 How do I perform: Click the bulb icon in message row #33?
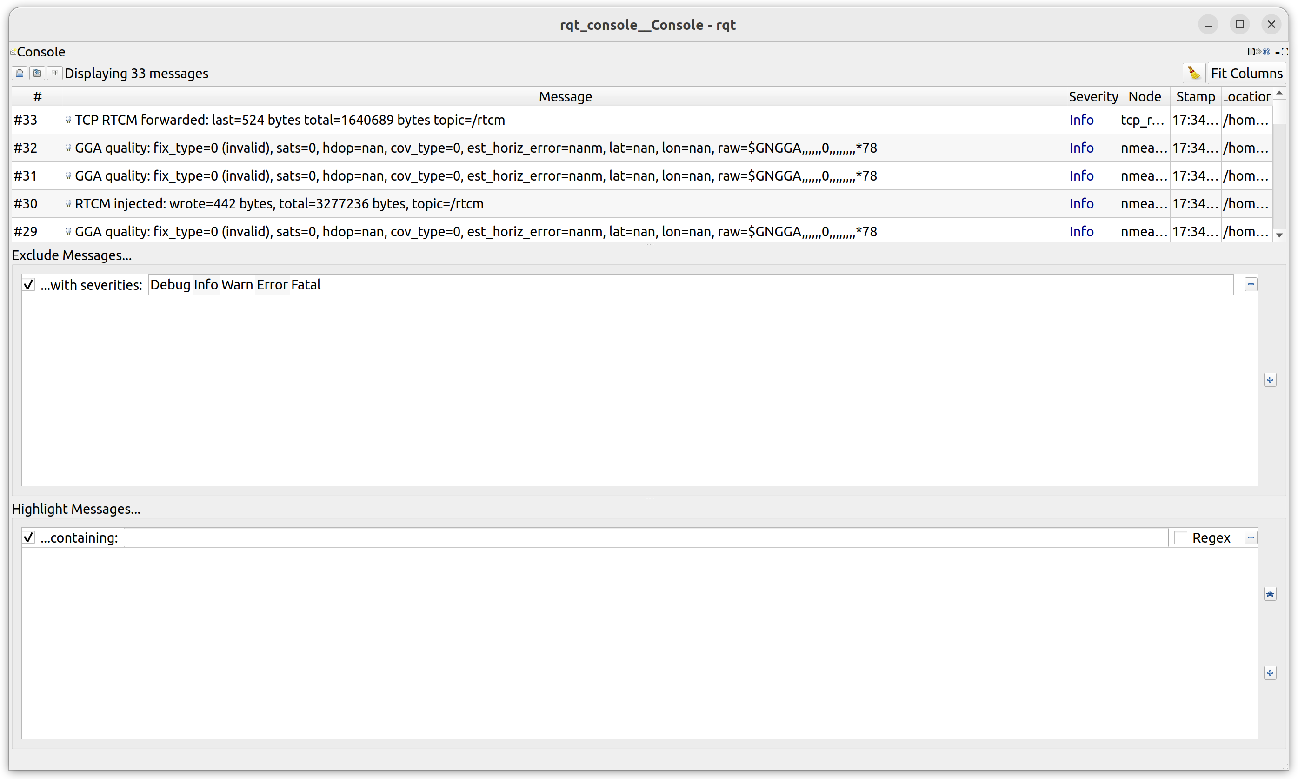pos(68,120)
